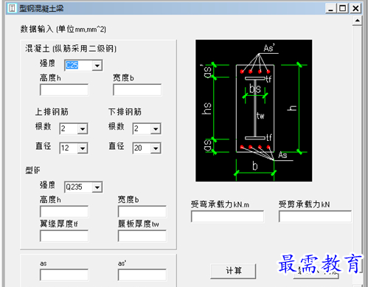The height and width of the screenshot is (287, 368).
Task: Click the 翼缘厚度tf input field
Action: pyautogui.click(x=64, y=236)
